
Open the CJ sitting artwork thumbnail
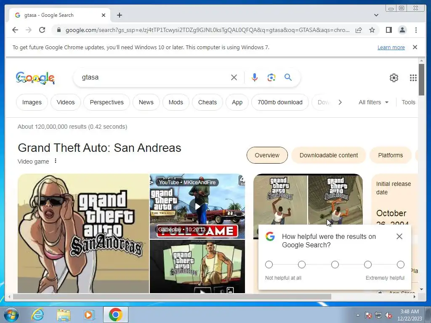pyautogui.click(x=197, y=266)
